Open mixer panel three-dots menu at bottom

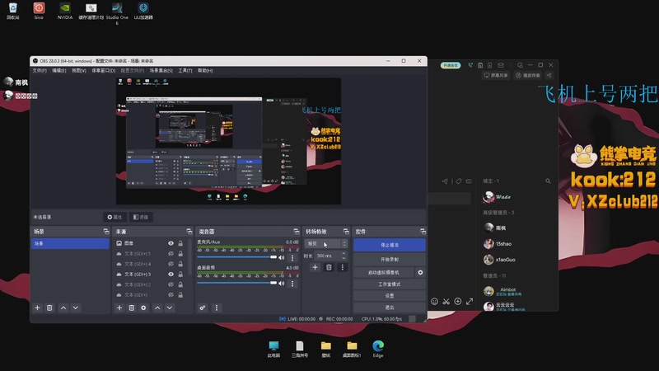pyautogui.click(x=217, y=308)
